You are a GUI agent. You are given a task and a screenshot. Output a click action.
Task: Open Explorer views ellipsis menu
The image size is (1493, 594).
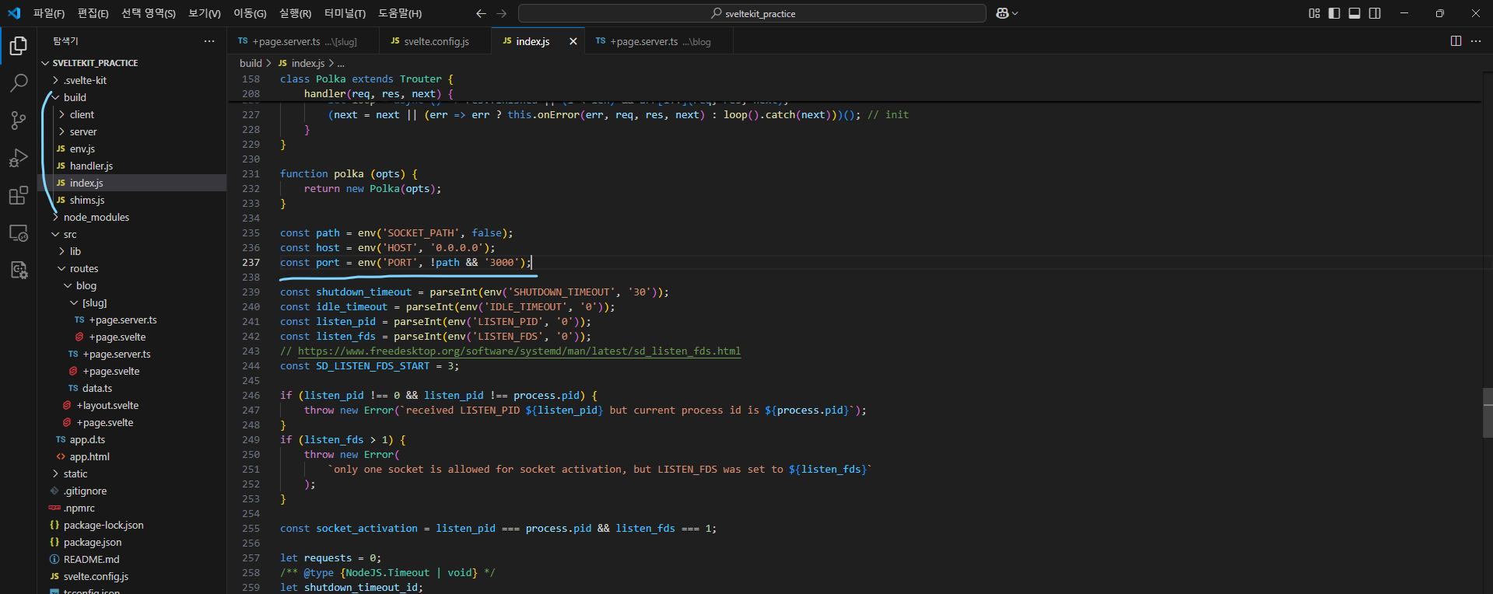point(209,41)
